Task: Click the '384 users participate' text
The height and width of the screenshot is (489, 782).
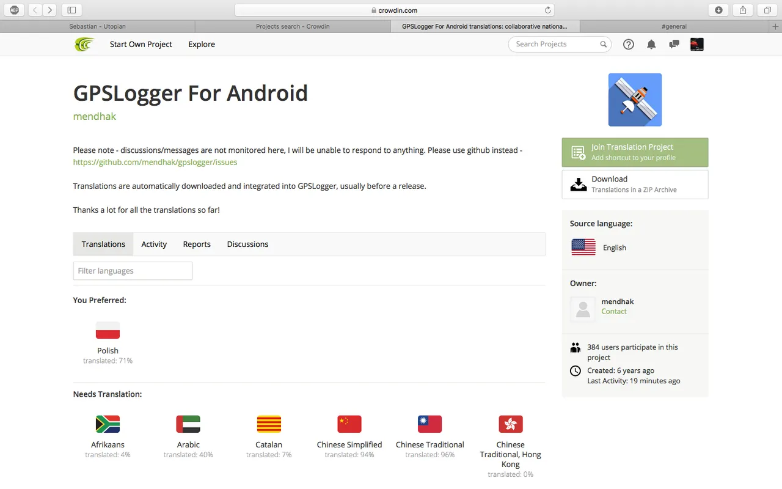Action: tap(632, 352)
